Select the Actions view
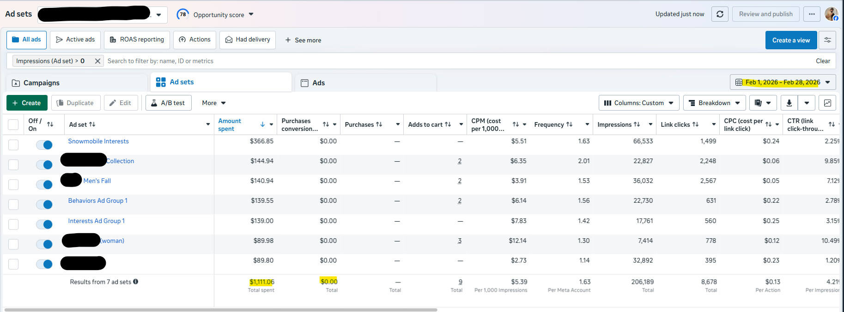844x312 pixels. [x=194, y=40]
